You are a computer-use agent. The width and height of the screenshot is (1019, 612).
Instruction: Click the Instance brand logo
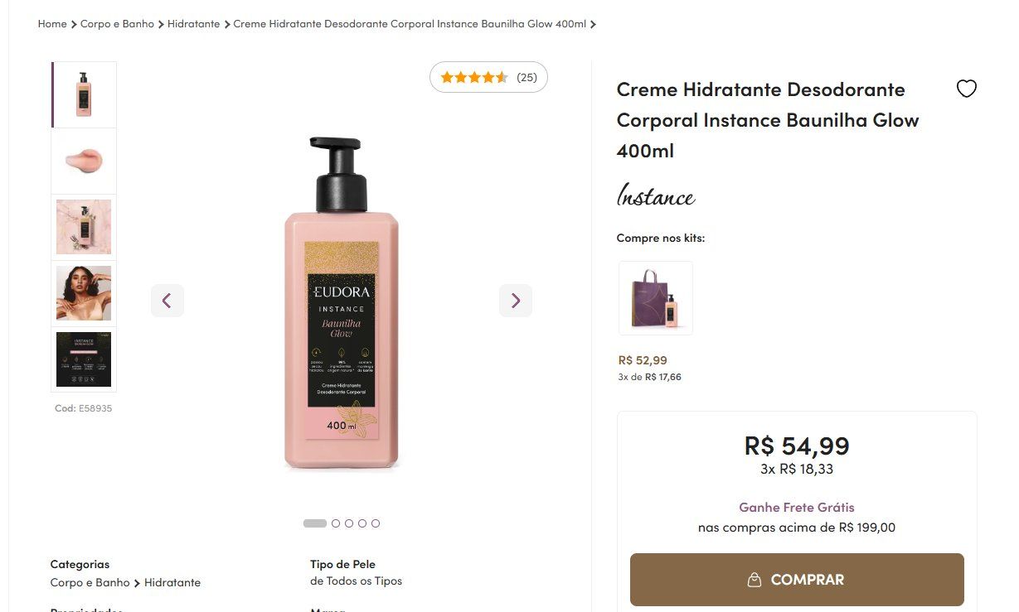pyautogui.click(x=655, y=197)
